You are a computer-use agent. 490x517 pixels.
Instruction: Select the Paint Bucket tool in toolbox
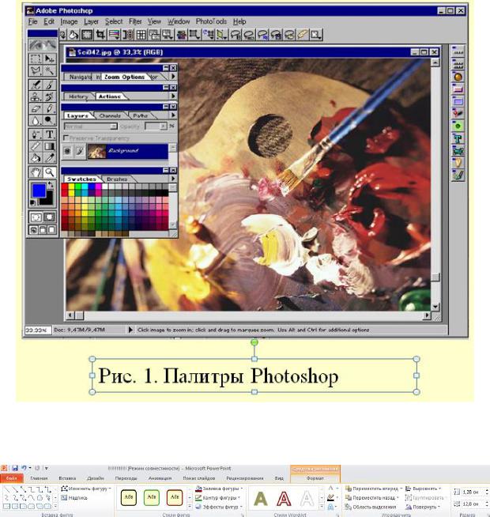click(36, 158)
